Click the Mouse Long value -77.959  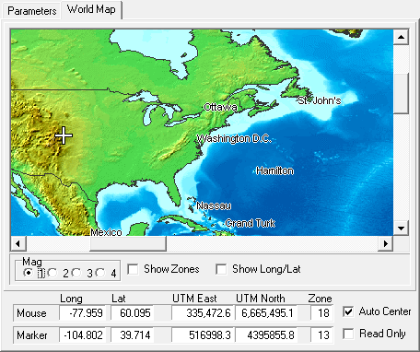click(x=83, y=313)
